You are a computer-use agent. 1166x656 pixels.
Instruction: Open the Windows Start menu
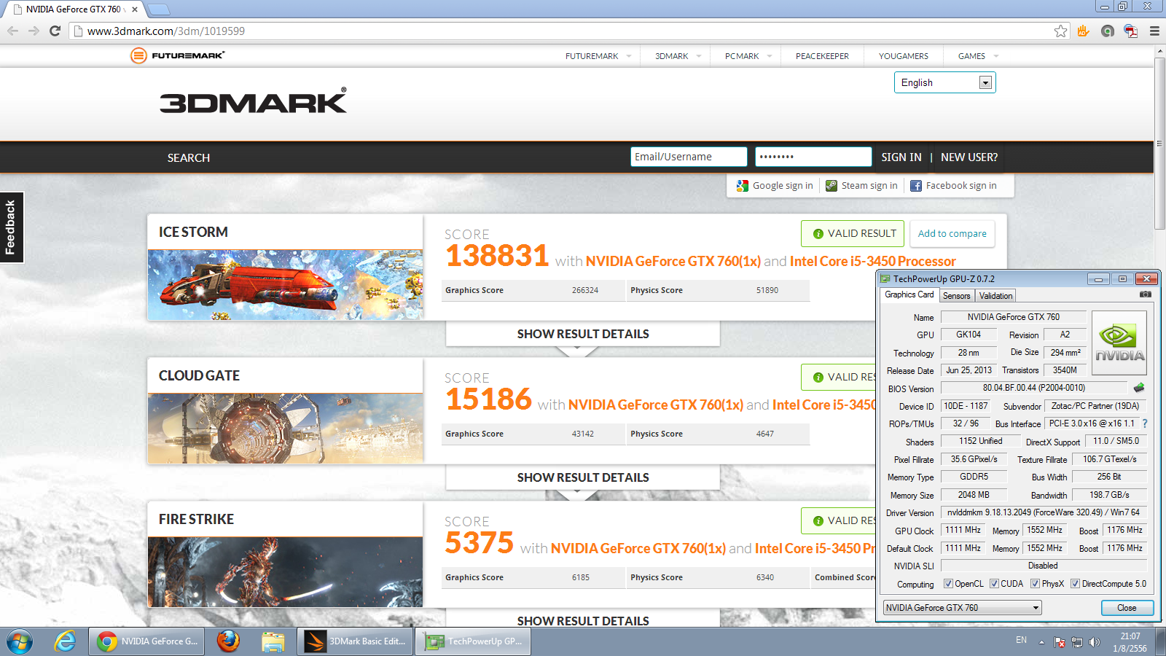tap(20, 641)
